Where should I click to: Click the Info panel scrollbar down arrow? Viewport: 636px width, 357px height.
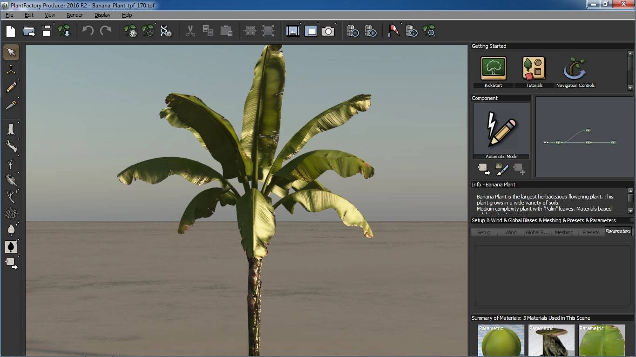pyautogui.click(x=630, y=212)
